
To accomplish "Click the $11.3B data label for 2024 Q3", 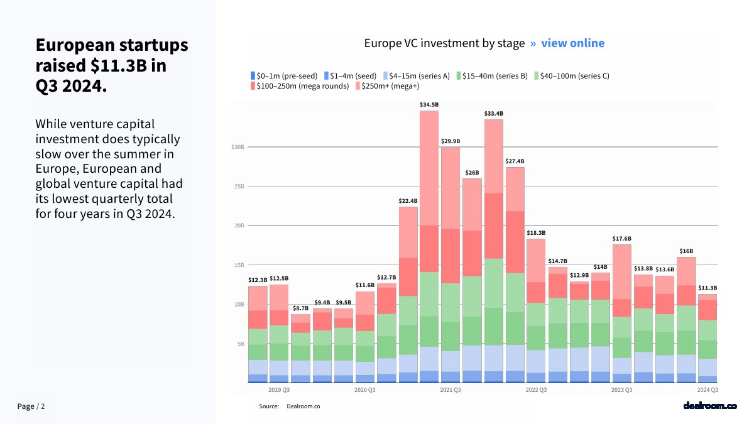I will [708, 288].
